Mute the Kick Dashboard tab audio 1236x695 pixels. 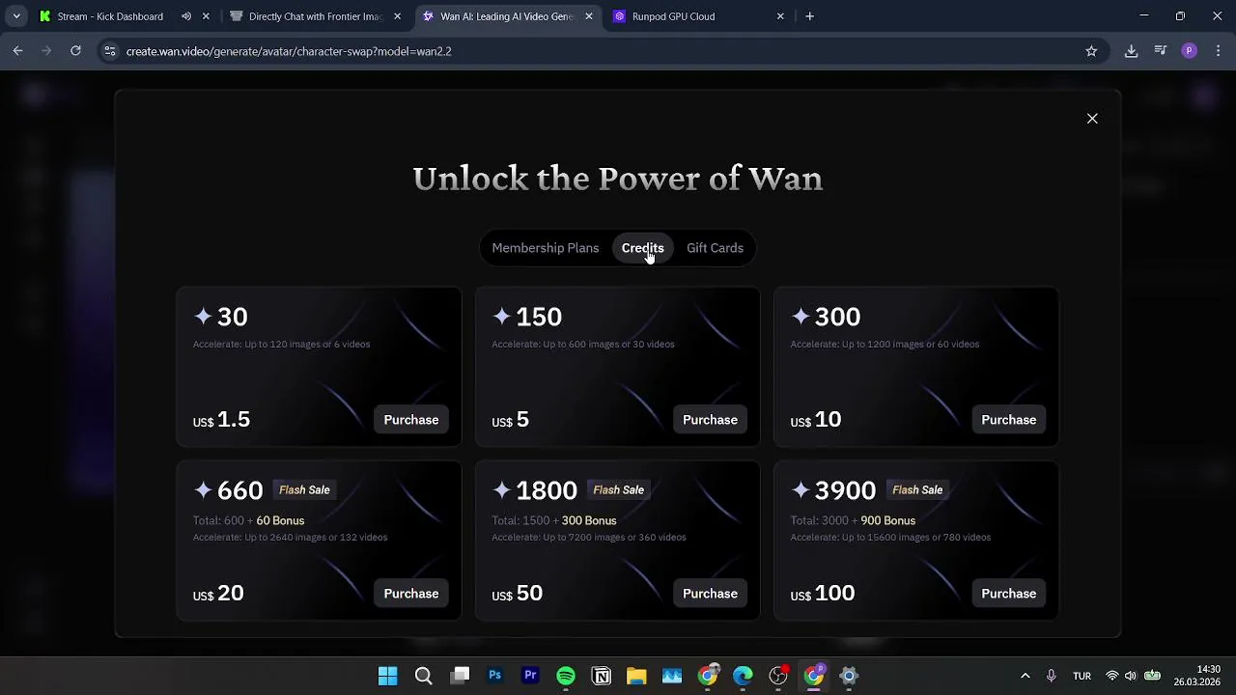pos(185,16)
